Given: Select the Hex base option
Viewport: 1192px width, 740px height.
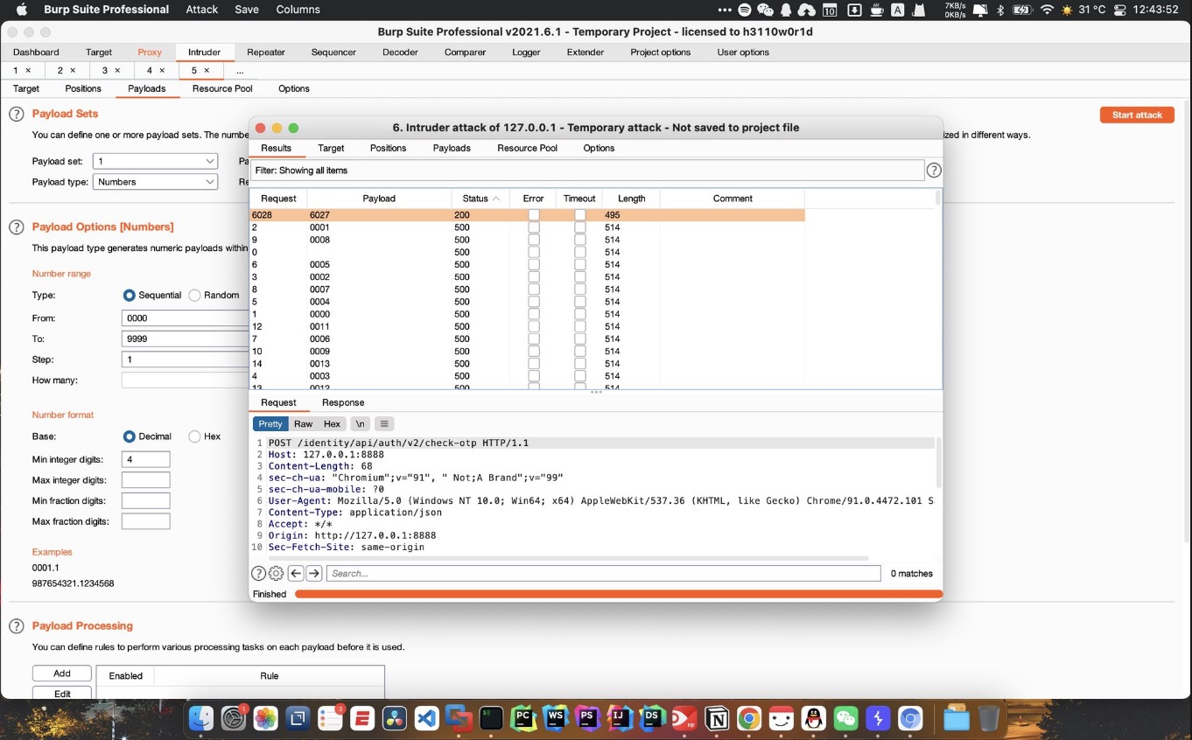Looking at the screenshot, I should (195, 436).
